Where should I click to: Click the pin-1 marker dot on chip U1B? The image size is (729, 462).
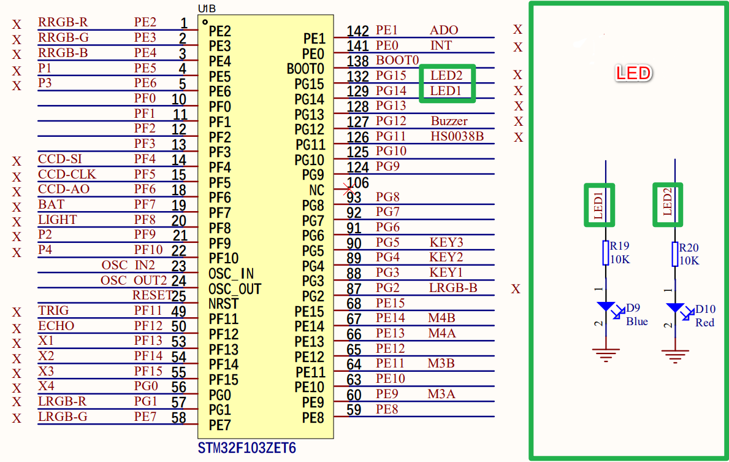point(205,21)
